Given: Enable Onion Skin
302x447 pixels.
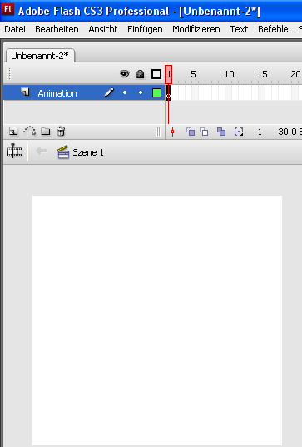Looking at the screenshot, I should click(x=191, y=132).
